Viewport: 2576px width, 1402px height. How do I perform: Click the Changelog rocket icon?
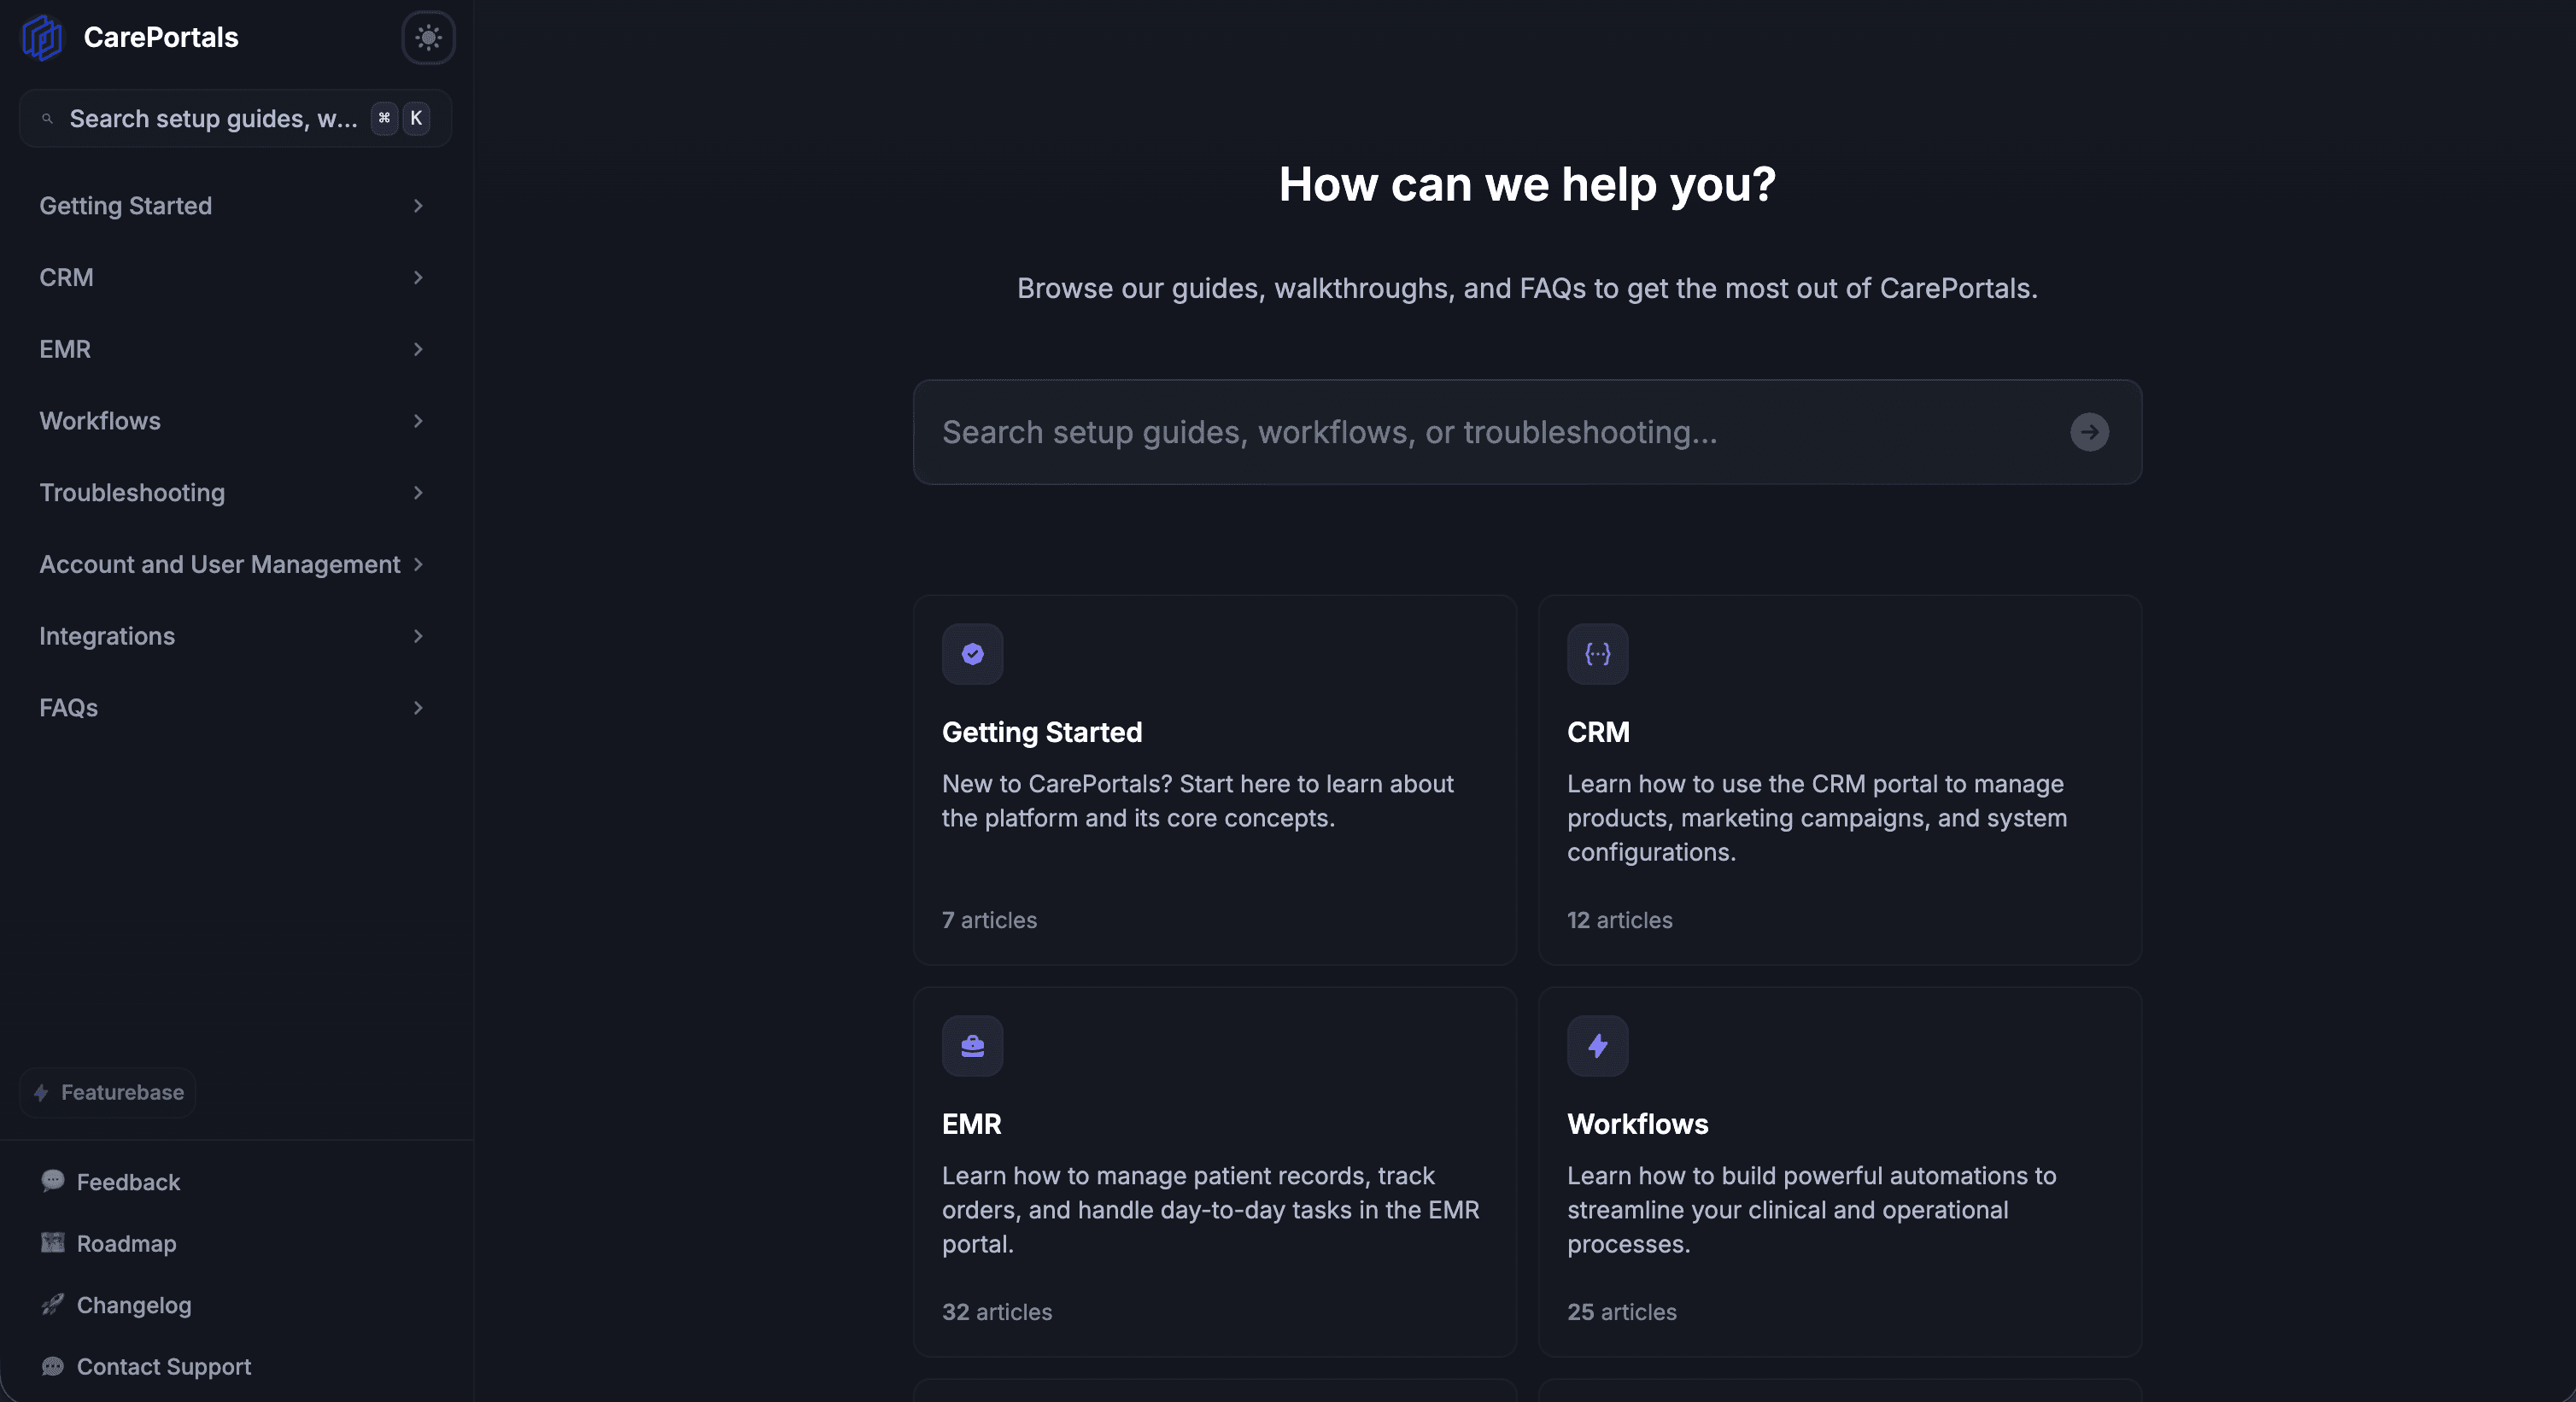[x=52, y=1304]
